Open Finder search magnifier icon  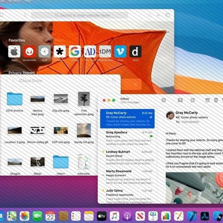tap(114, 80)
